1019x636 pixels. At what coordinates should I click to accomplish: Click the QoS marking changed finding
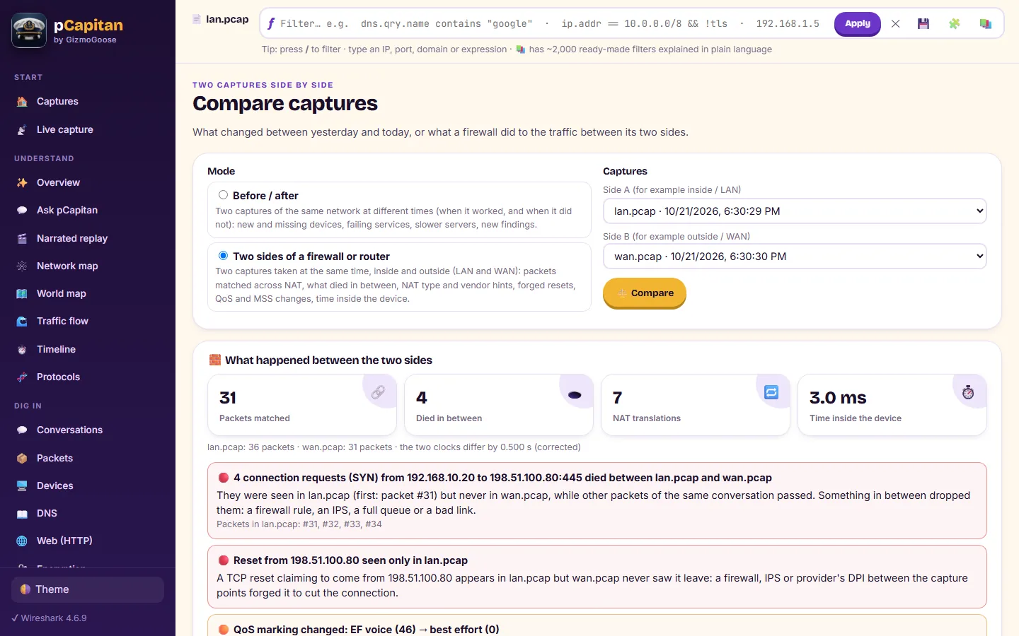(597, 627)
